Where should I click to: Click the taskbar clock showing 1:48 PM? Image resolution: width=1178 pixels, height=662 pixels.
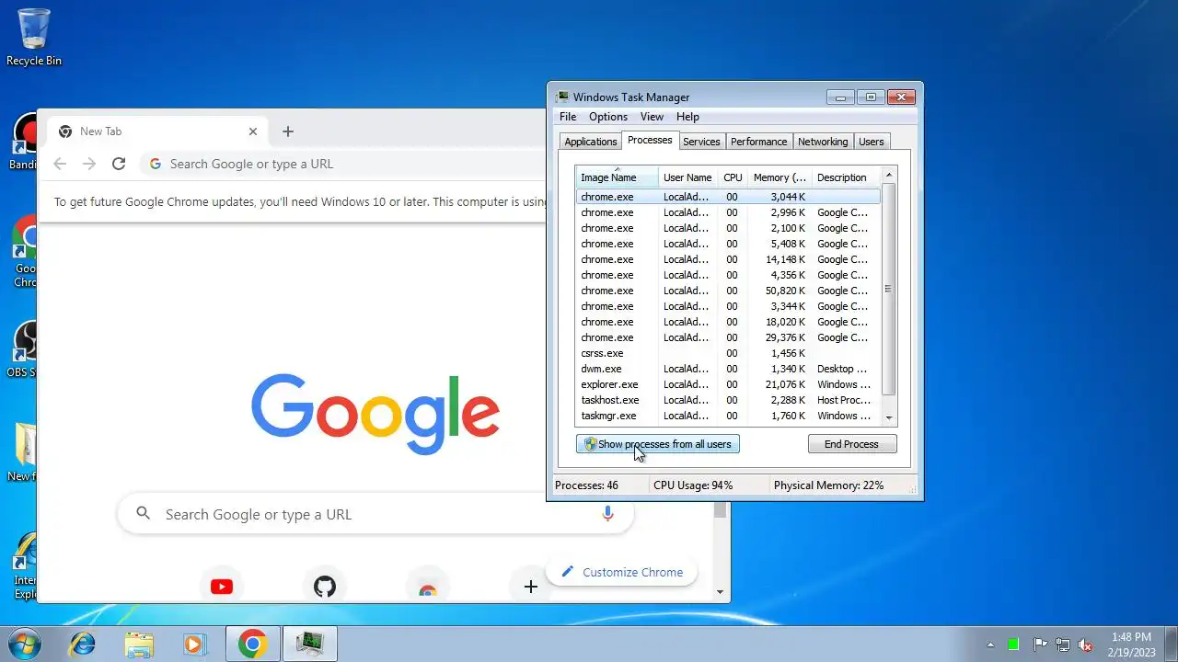1131,644
